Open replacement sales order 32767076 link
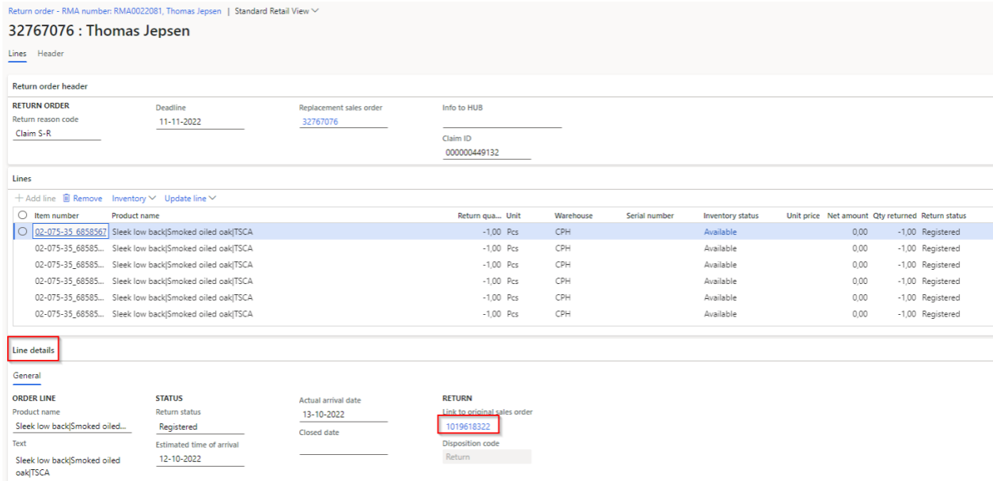 [320, 121]
